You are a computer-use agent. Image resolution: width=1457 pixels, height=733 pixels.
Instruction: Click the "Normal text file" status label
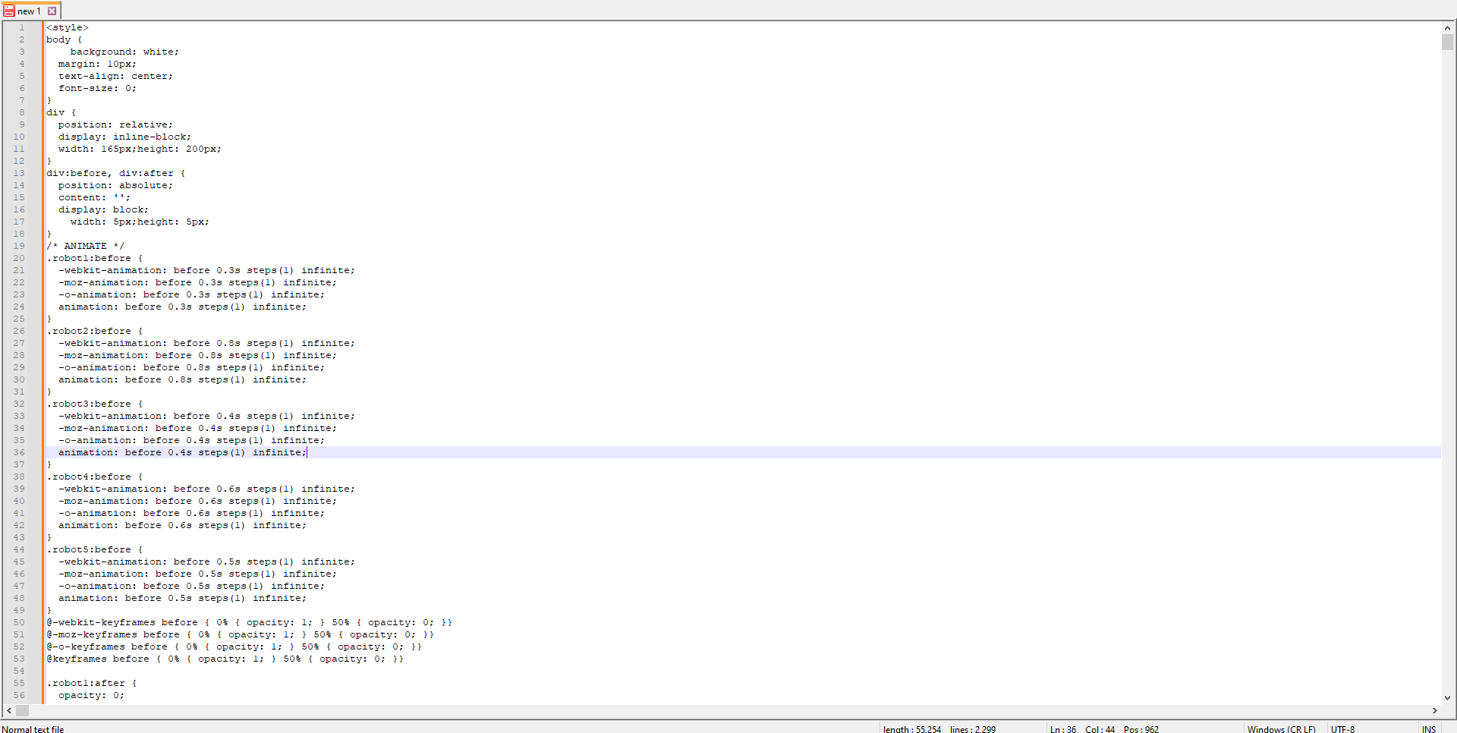pos(33,728)
